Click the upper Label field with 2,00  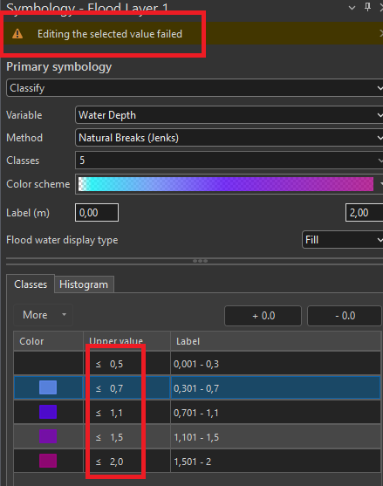click(364, 213)
